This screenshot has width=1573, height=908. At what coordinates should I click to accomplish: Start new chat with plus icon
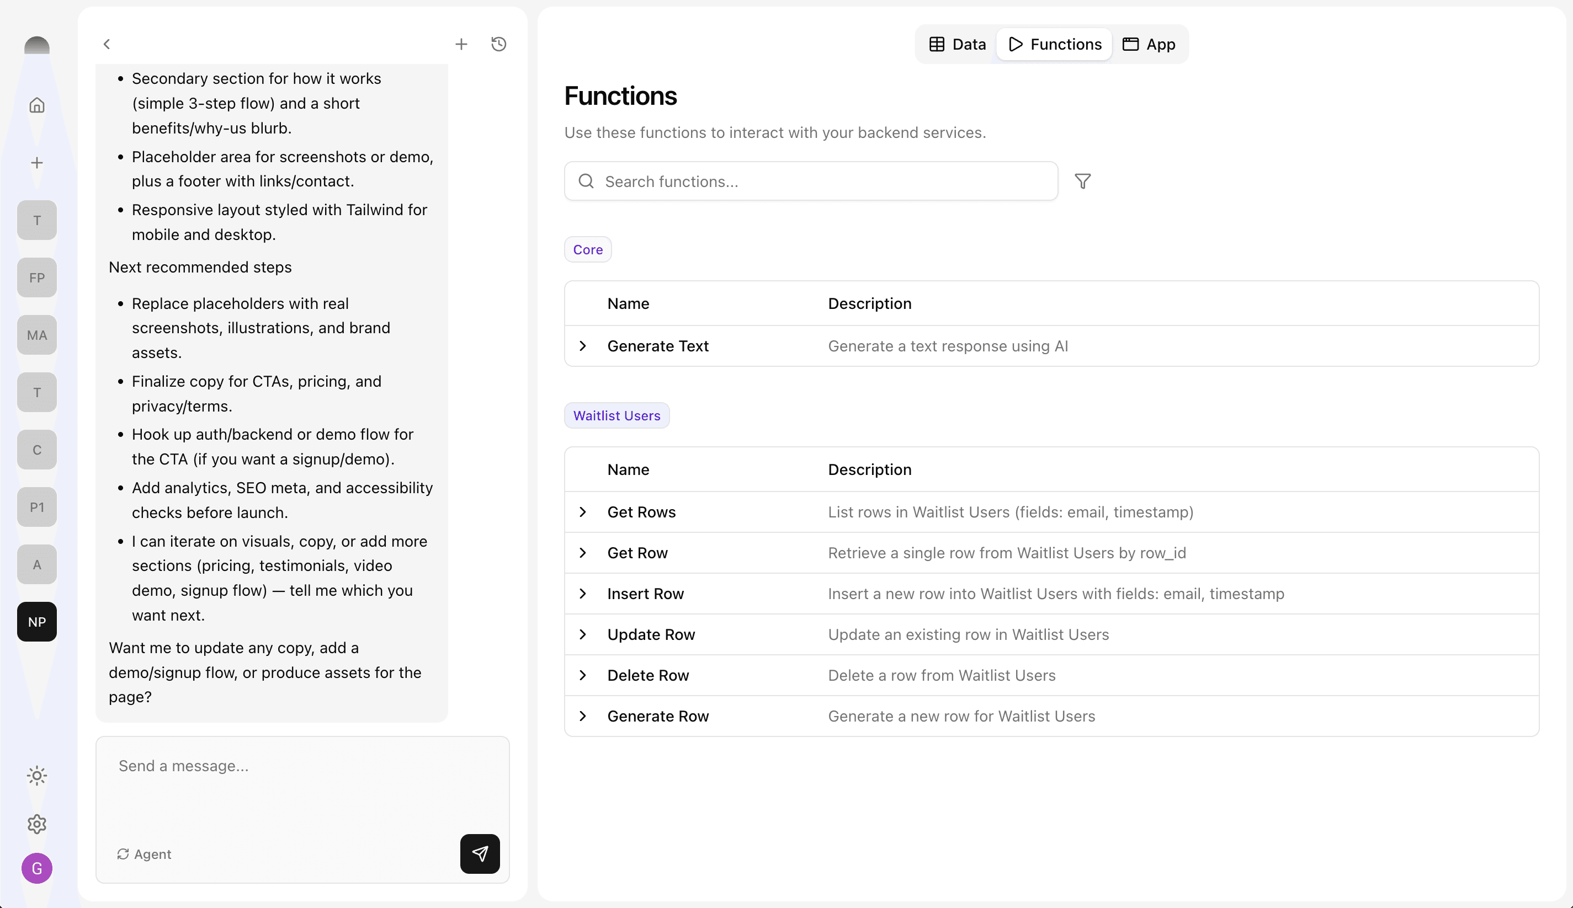[461, 44]
